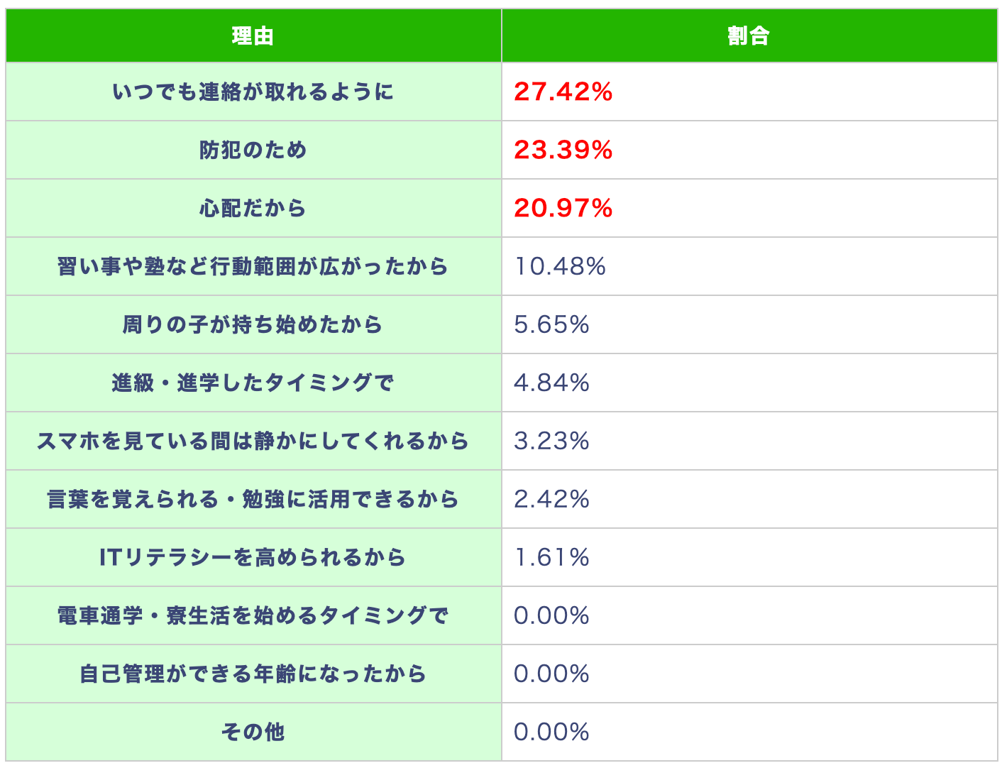Click the 理由 column header
1002x768 pixels.
coord(253,35)
